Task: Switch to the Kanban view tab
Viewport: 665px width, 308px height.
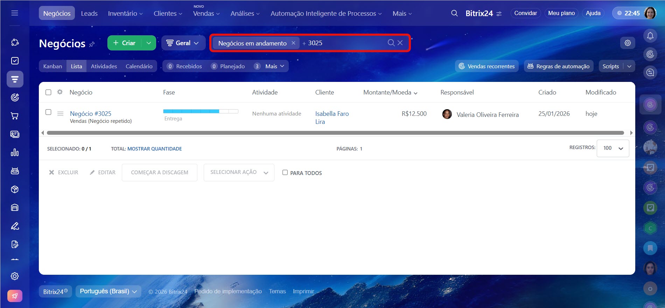Action: point(52,66)
